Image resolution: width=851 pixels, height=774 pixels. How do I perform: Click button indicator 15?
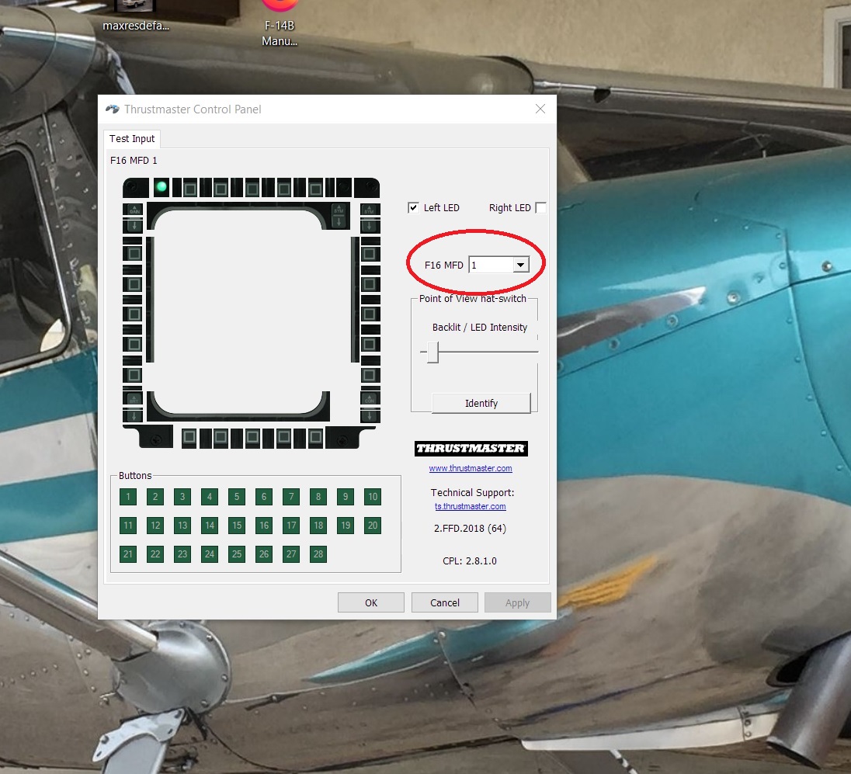237,525
